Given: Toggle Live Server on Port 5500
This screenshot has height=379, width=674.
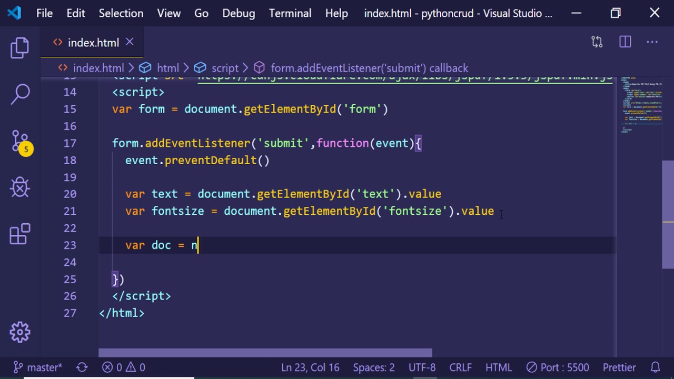Looking at the screenshot, I should tap(558, 367).
